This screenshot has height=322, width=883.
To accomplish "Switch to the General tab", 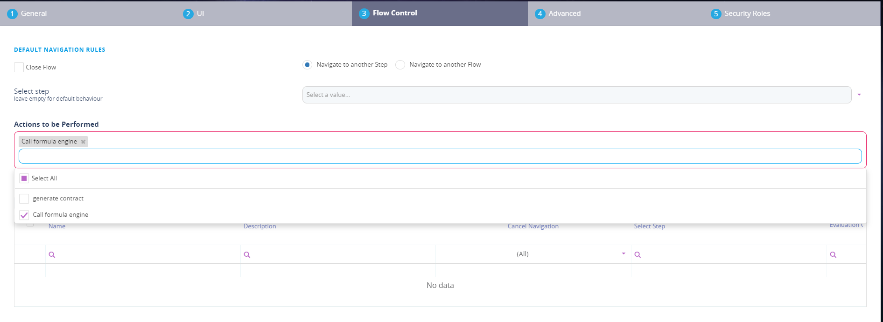I will tap(34, 14).
